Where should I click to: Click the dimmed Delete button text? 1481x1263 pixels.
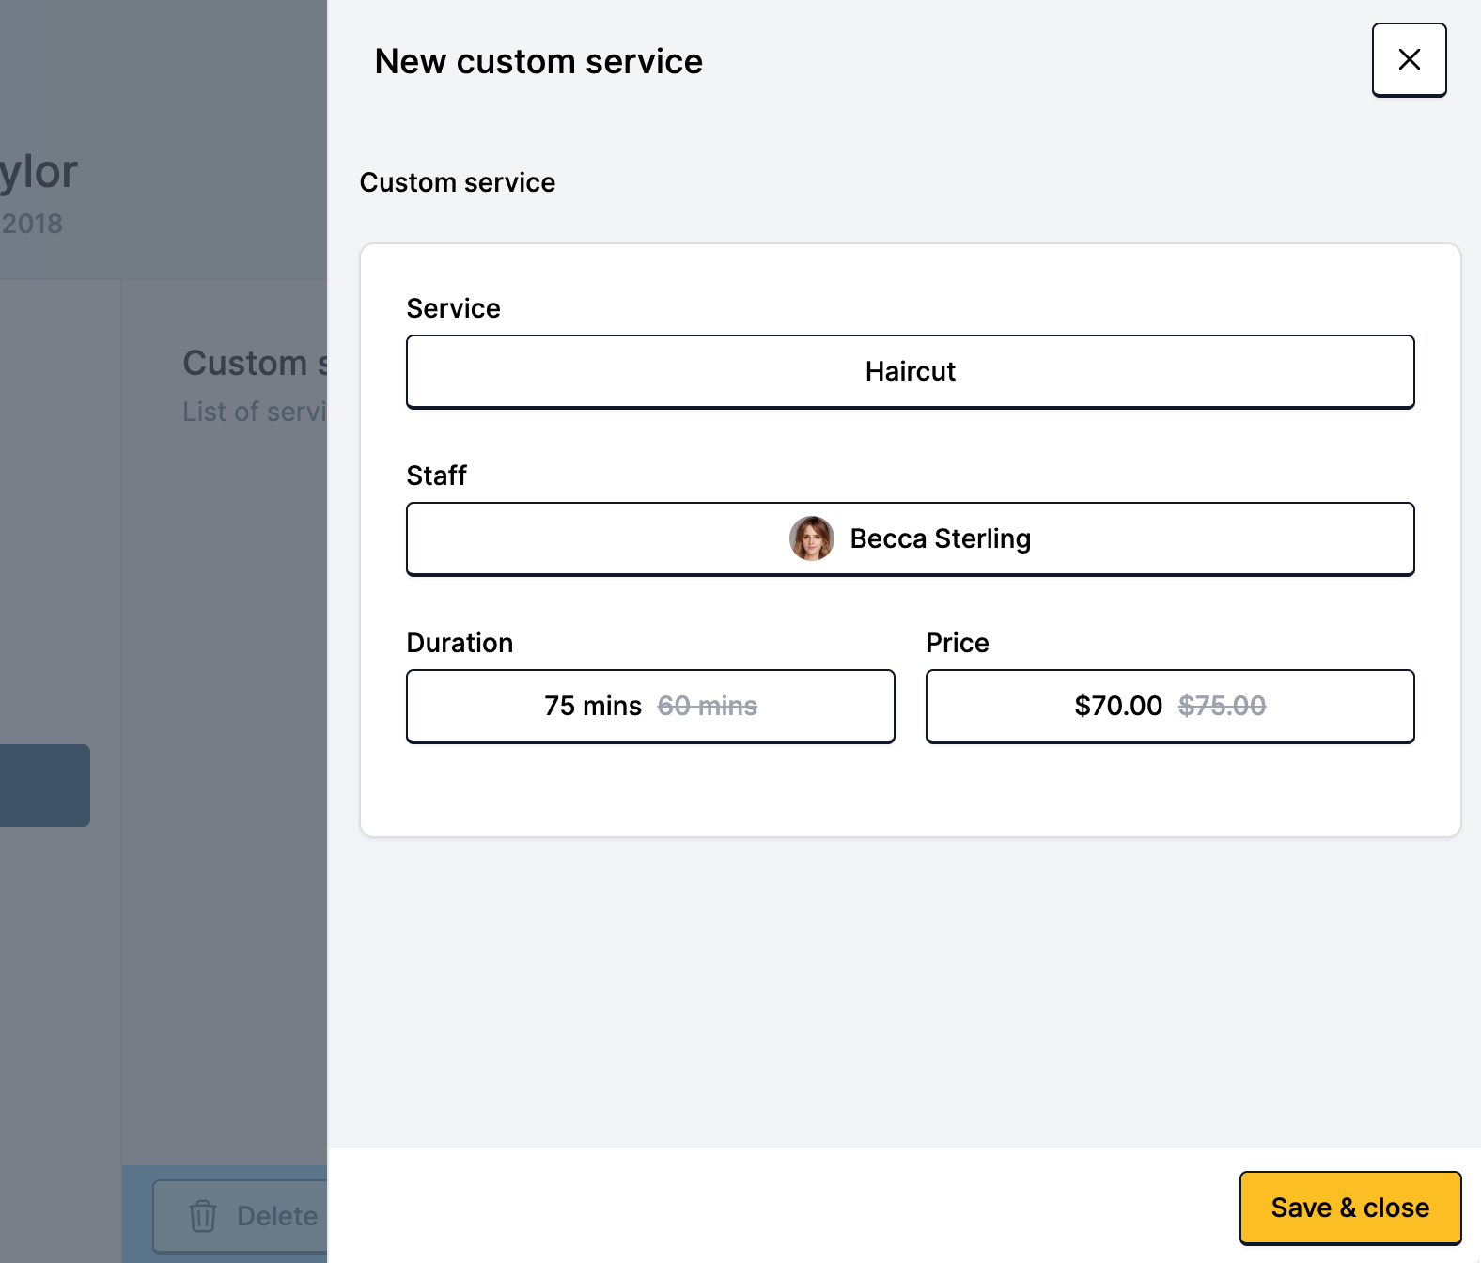tap(276, 1216)
